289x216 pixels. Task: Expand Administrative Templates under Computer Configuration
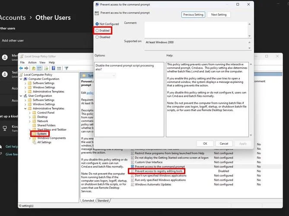point(25,92)
